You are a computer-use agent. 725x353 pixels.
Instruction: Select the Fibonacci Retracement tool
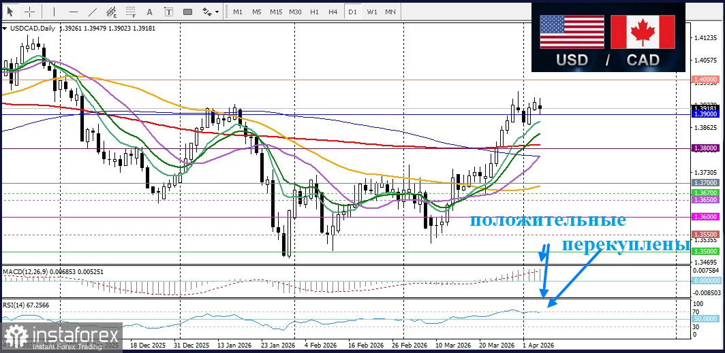click(x=131, y=12)
